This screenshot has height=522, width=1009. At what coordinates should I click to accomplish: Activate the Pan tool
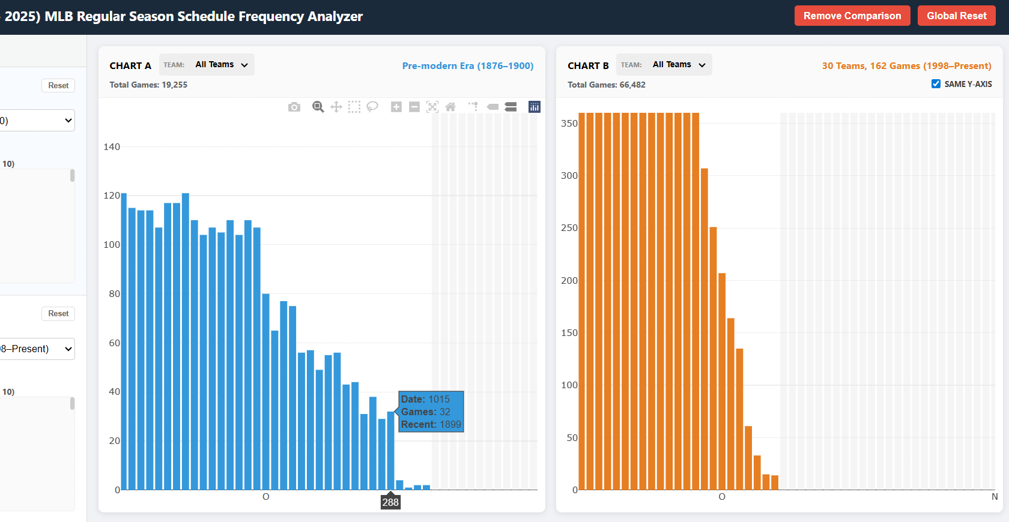pos(336,107)
